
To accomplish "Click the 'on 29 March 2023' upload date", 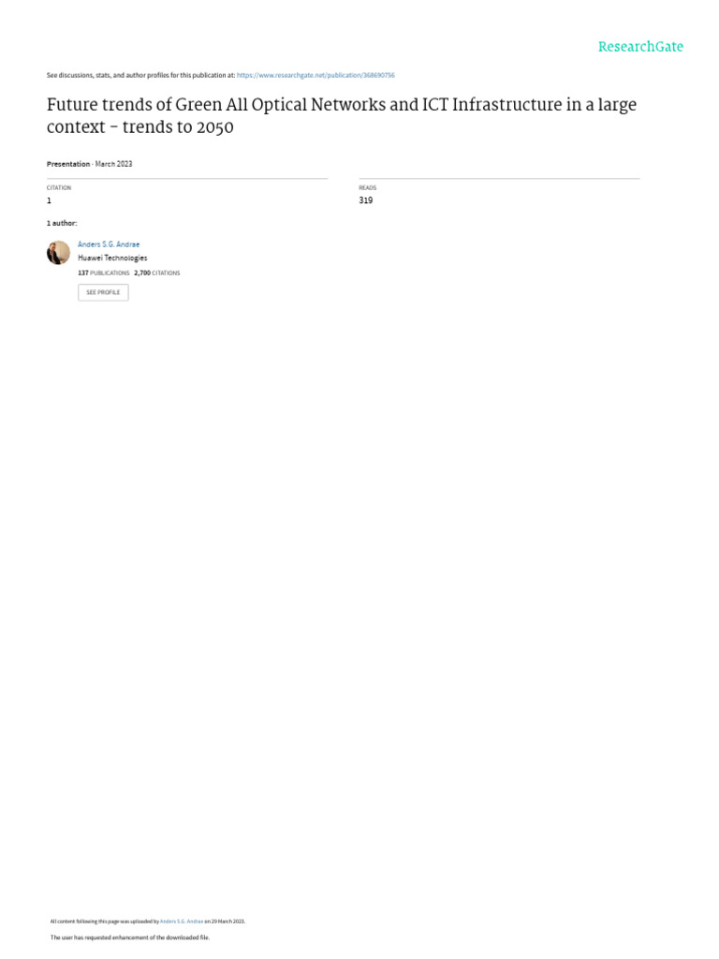I will point(225,922).
